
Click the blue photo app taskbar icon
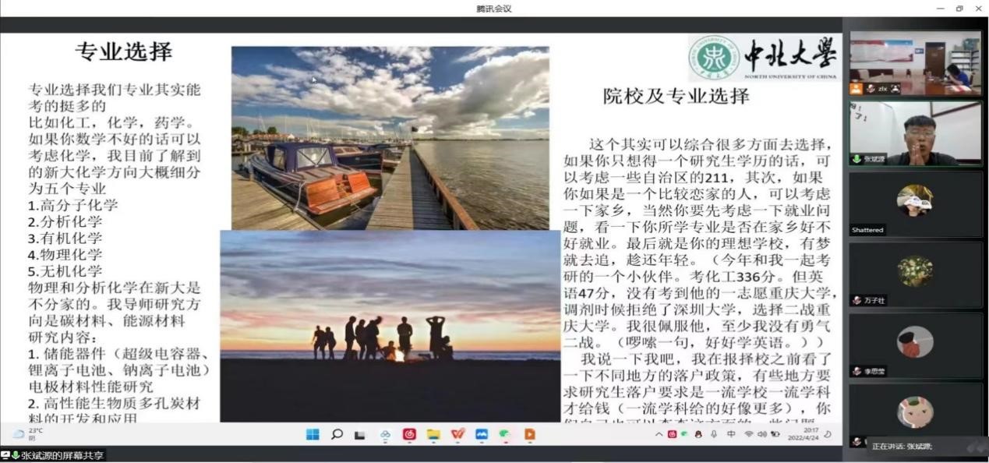(x=482, y=434)
